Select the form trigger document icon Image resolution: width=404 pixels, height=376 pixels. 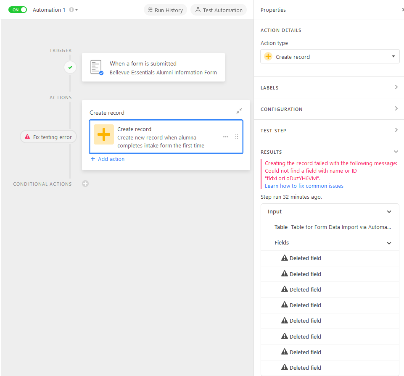click(x=97, y=68)
